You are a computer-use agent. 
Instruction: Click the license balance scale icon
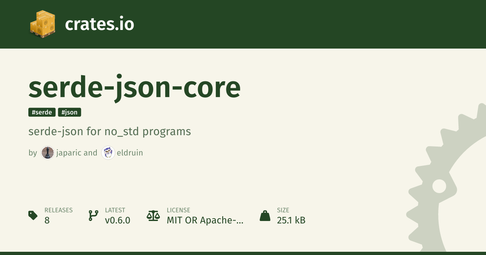[153, 215]
